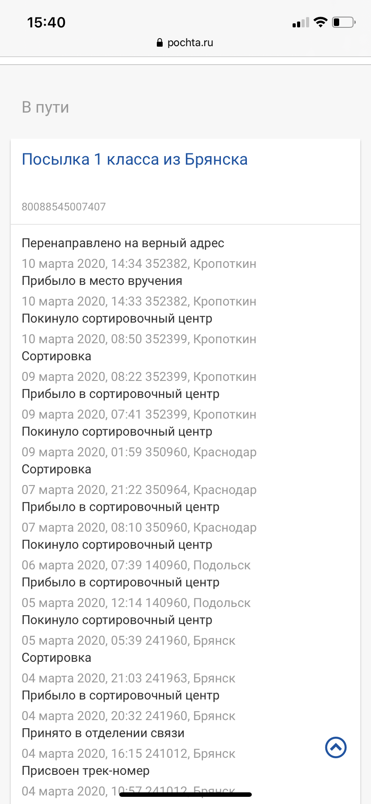This screenshot has height=804, width=371.
Task: Tap status Прибыло в место вручения
Action: pos(102,281)
